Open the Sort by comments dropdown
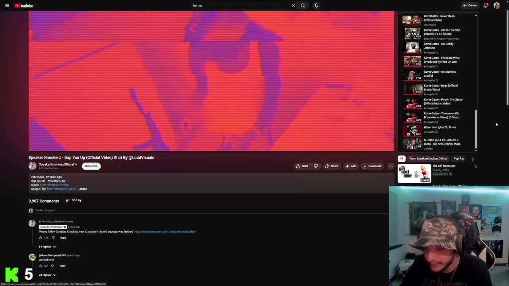 (74, 200)
